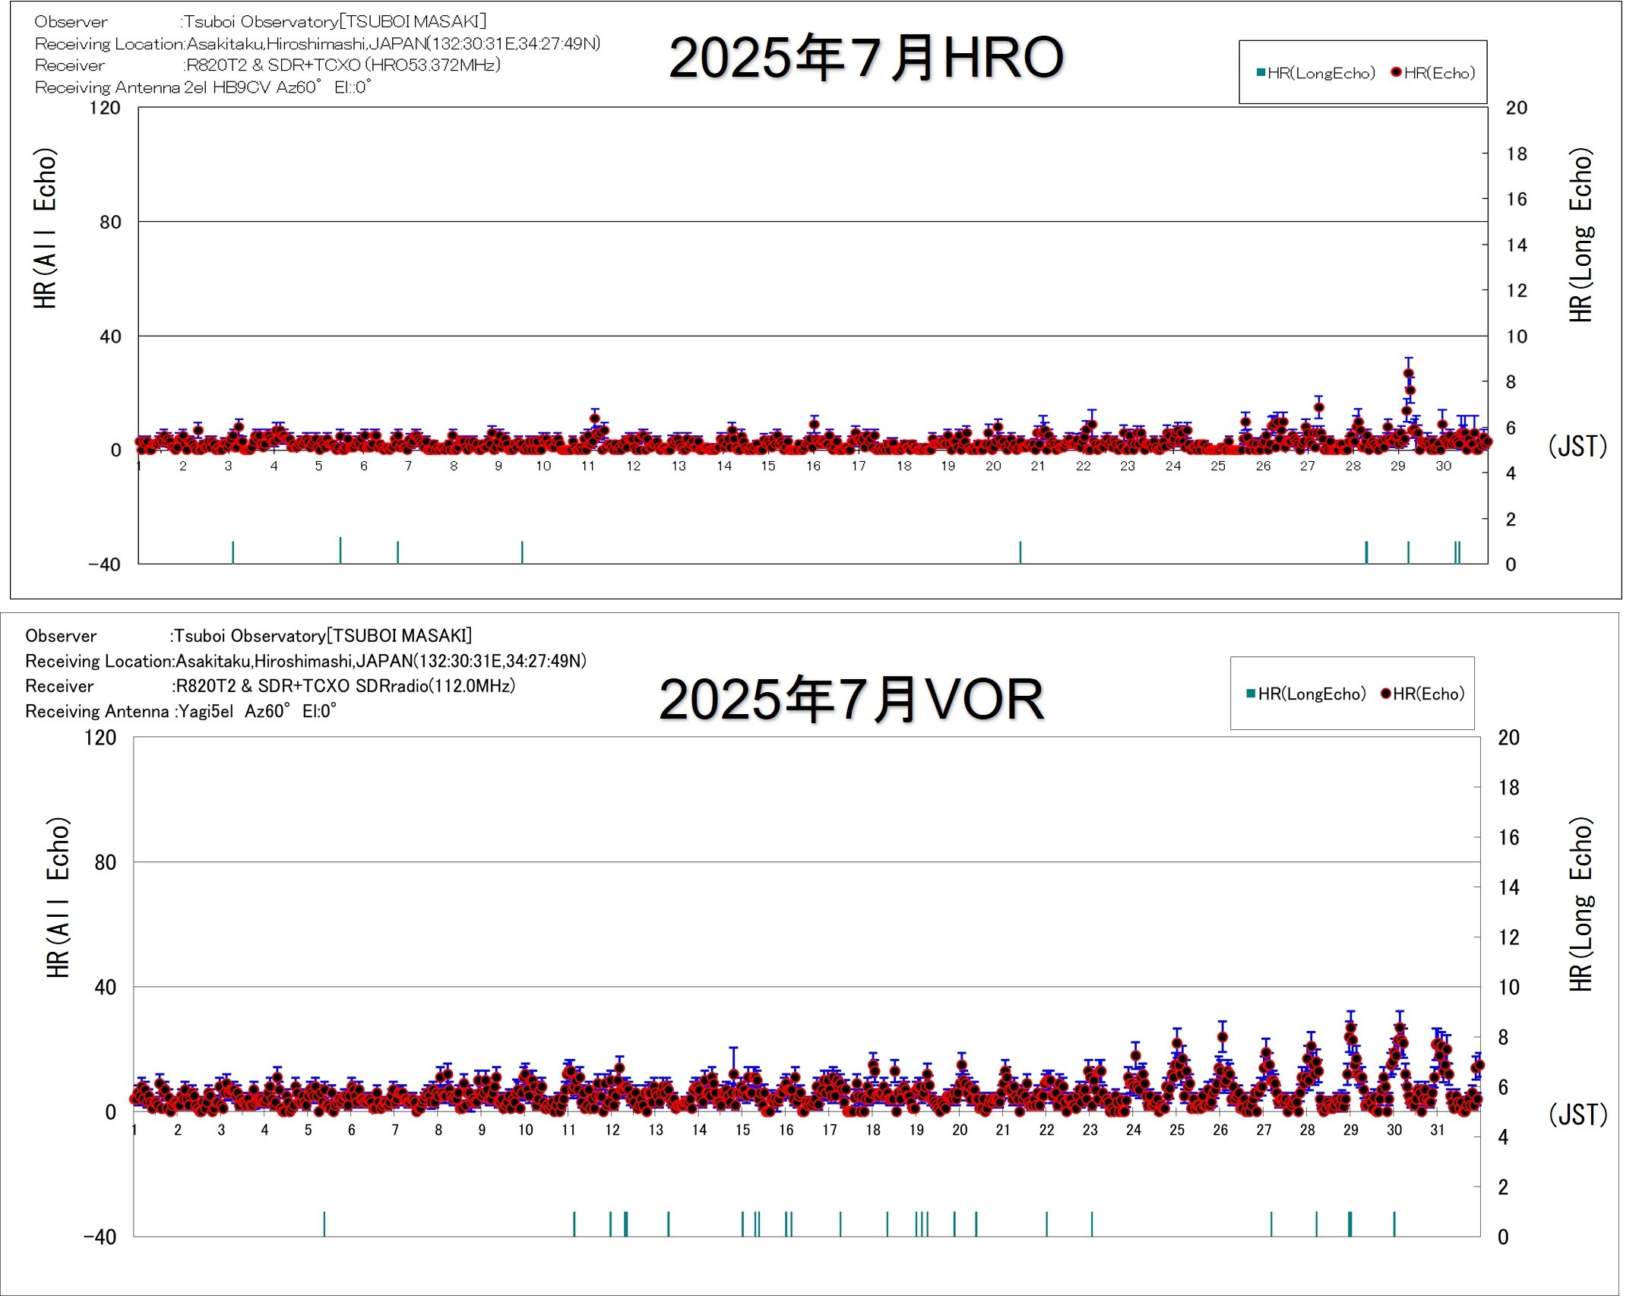Select the 2025年7月VOR chart title

(851, 699)
